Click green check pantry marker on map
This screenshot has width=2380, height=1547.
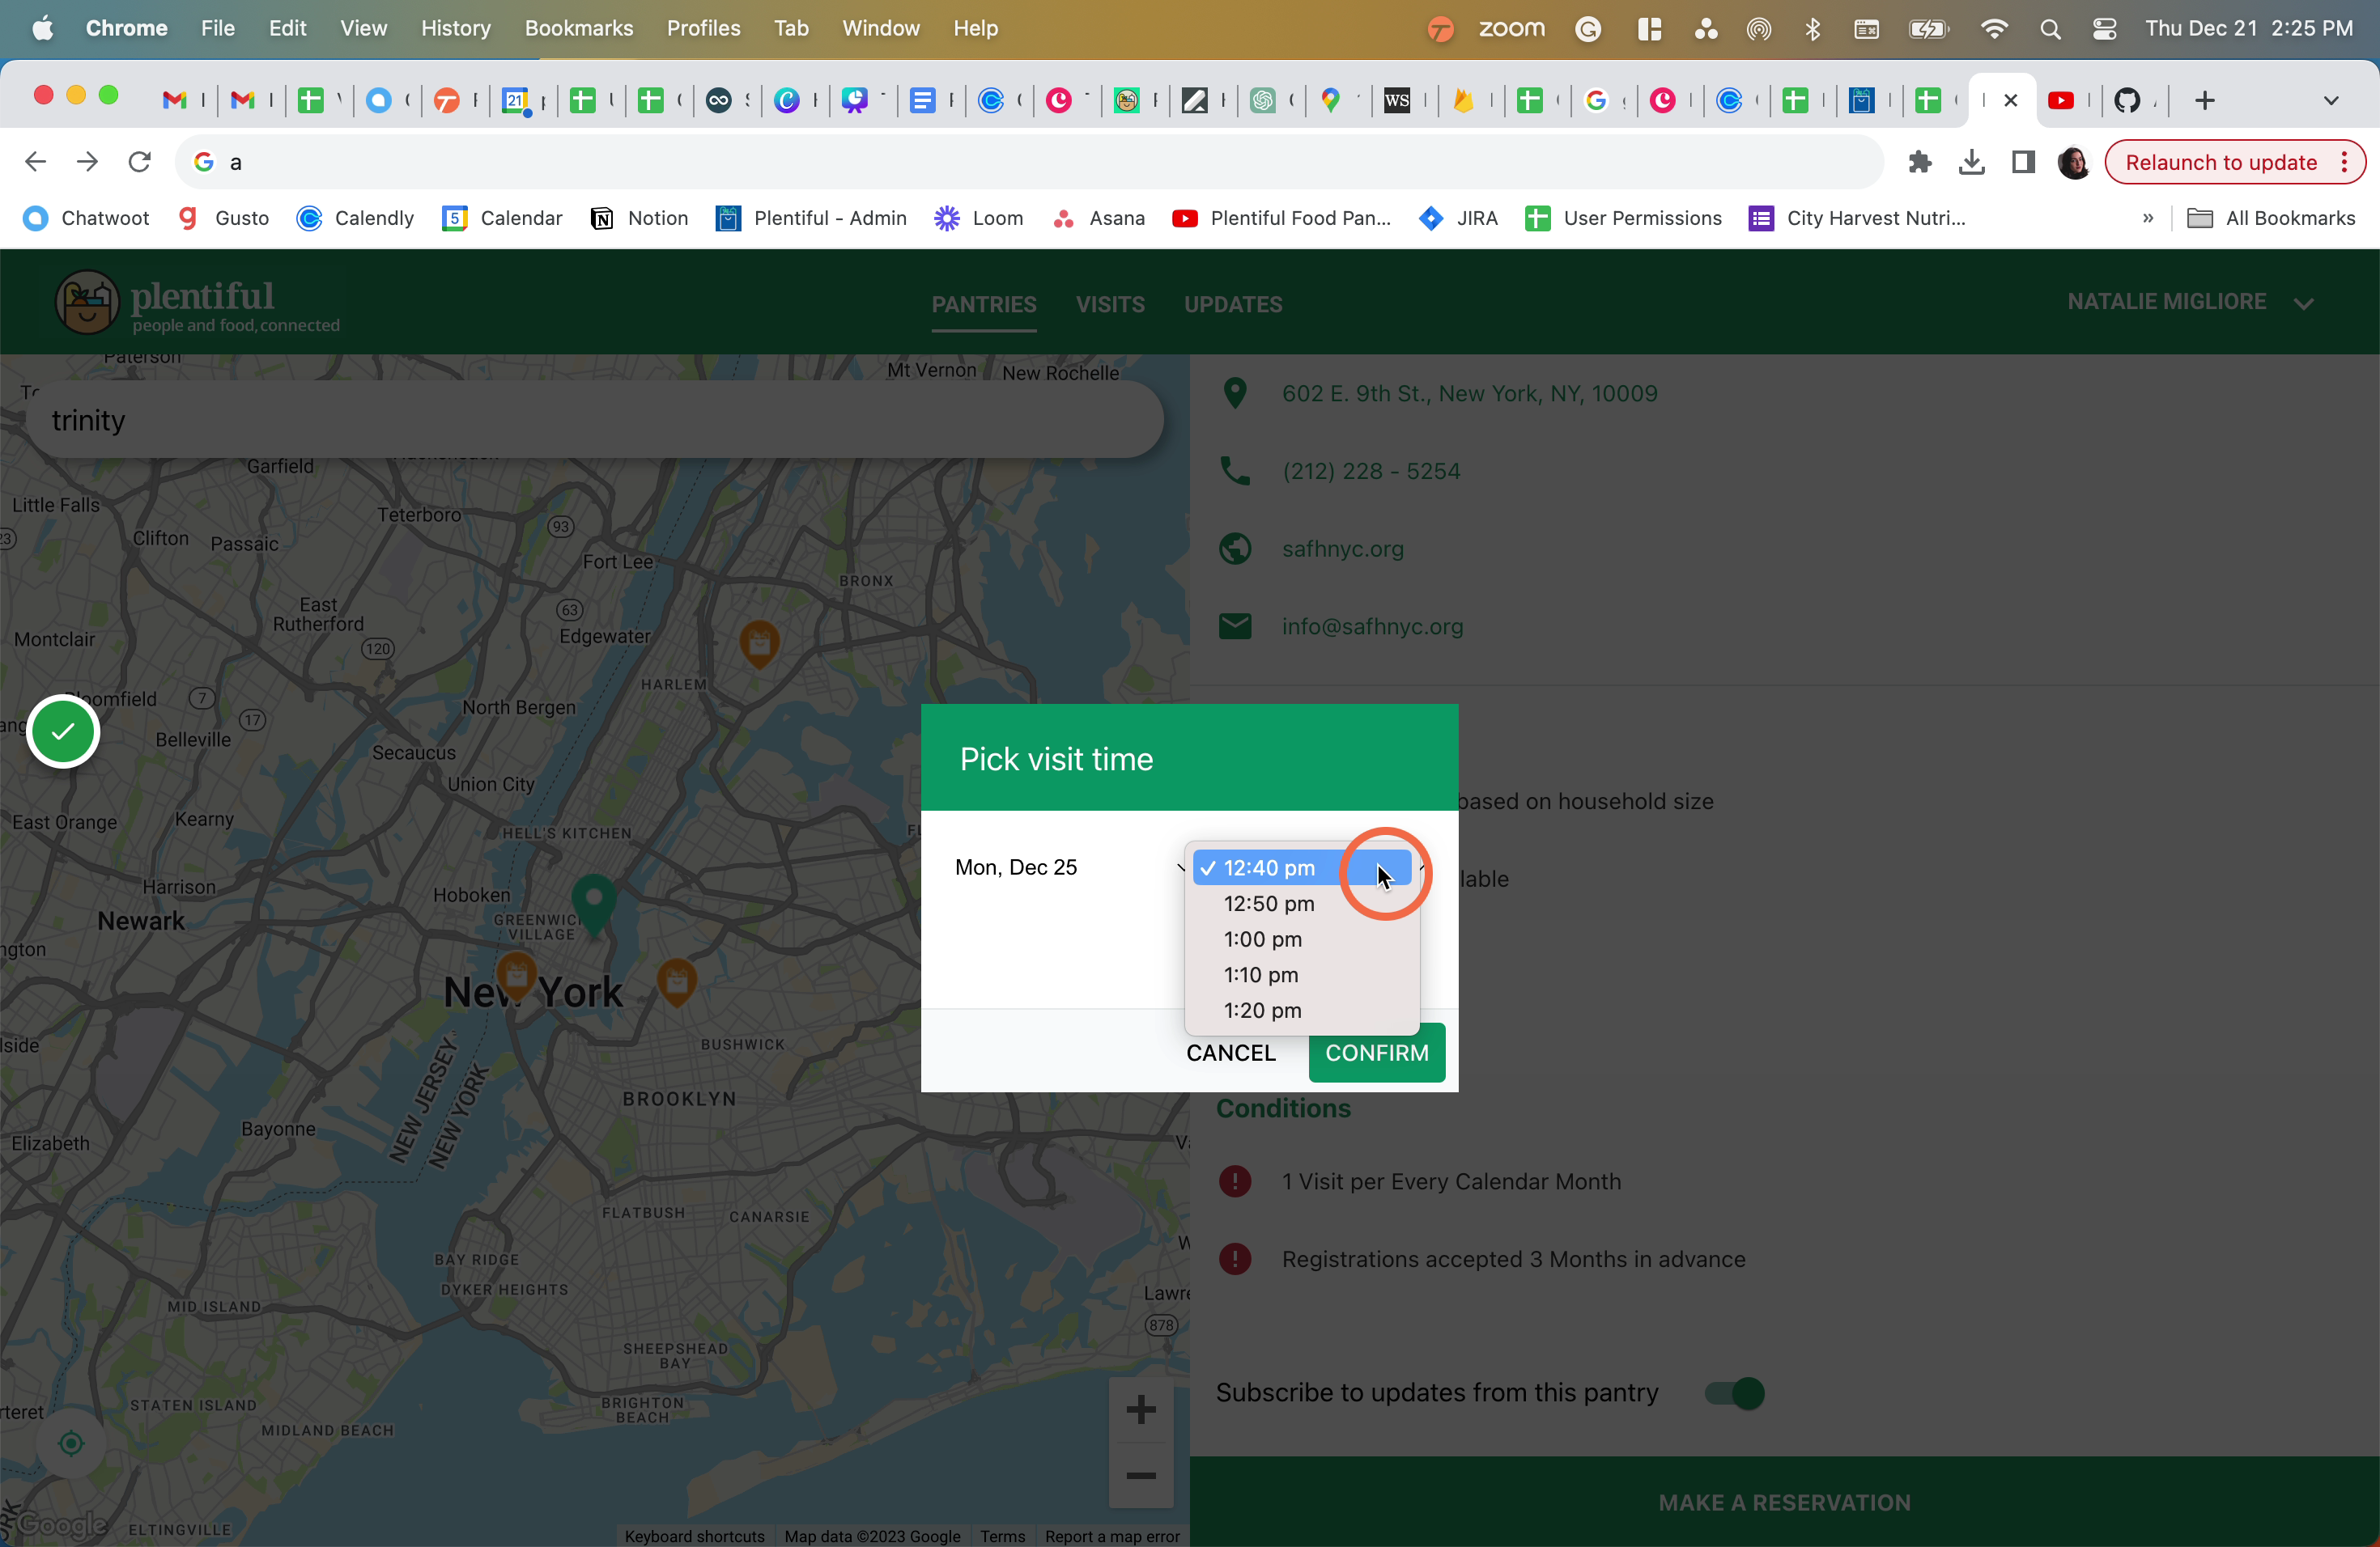pos(63,731)
